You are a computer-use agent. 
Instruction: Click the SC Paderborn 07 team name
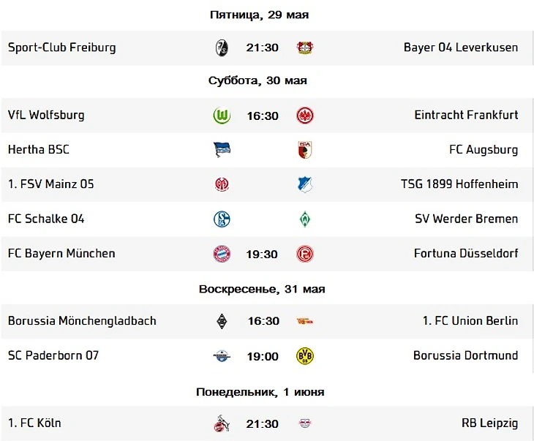(53, 355)
